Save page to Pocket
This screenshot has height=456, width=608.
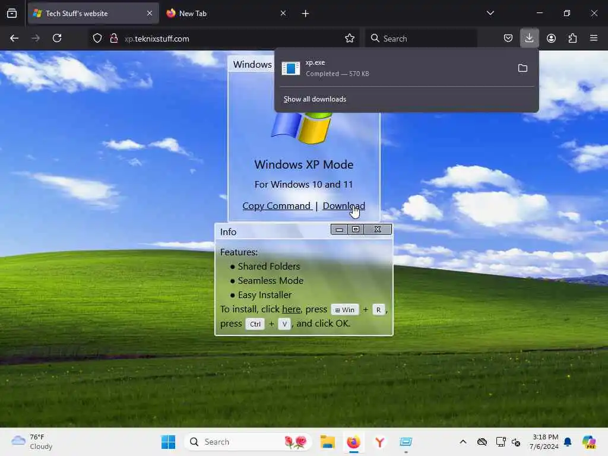coord(508,39)
